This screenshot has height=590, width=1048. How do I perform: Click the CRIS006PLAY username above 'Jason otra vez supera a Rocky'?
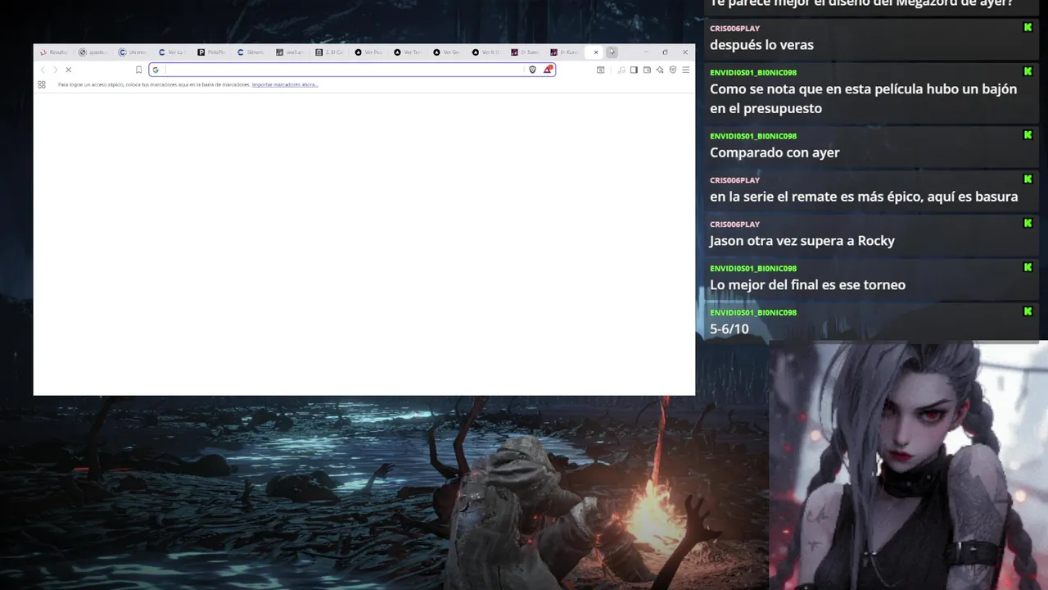tap(734, 225)
